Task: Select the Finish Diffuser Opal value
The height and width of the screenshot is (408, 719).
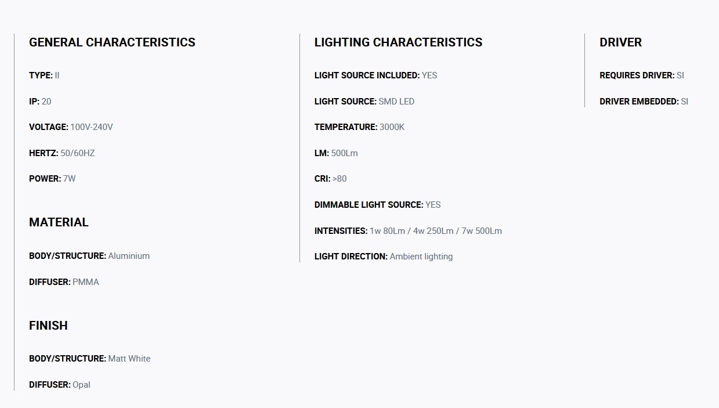Action: click(81, 385)
